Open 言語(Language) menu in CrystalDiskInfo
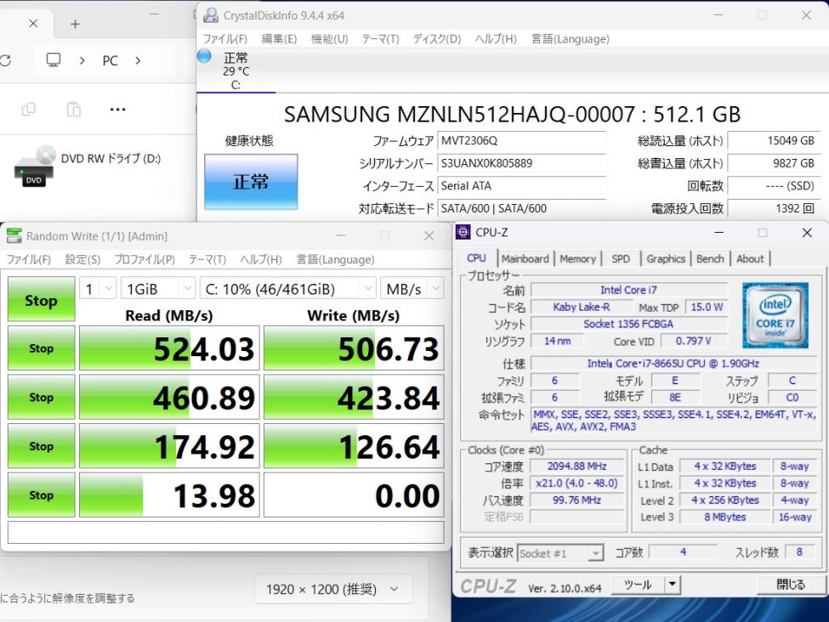The image size is (829, 622). (570, 39)
